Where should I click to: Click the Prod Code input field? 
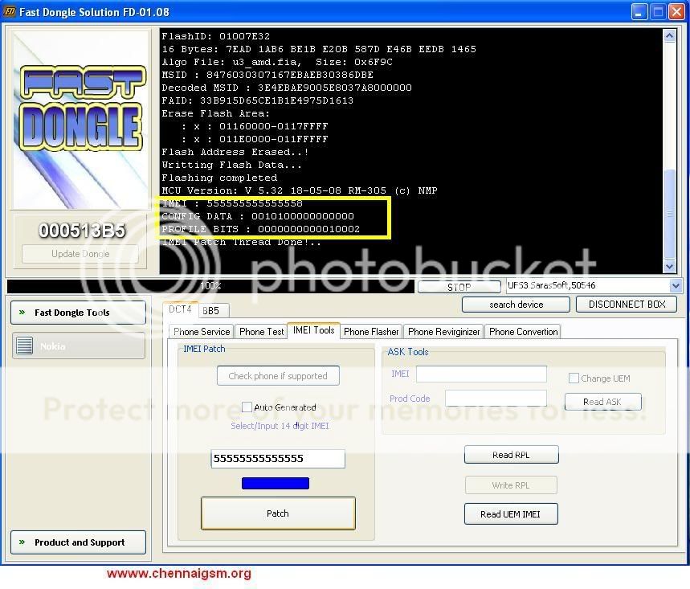(x=496, y=398)
